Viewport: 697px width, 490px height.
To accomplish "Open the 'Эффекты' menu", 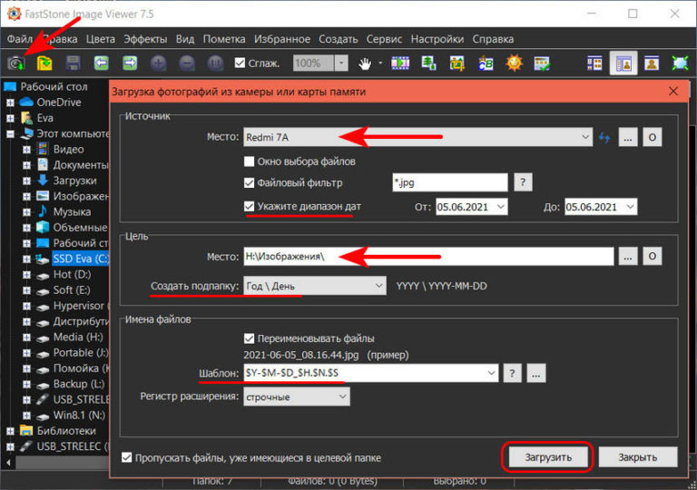I will pyautogui.click(x=145, y=39).
